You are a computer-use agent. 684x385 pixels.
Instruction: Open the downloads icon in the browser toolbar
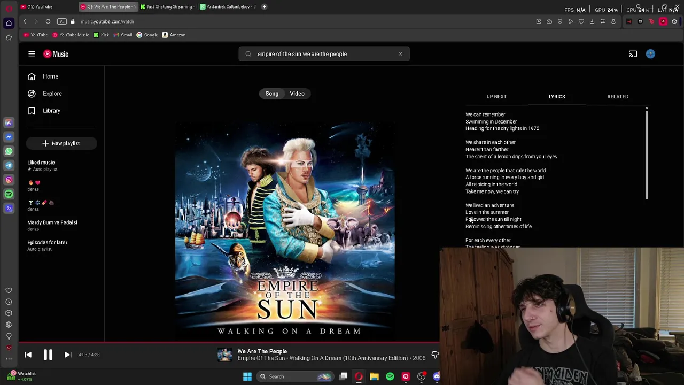[592, 21]
